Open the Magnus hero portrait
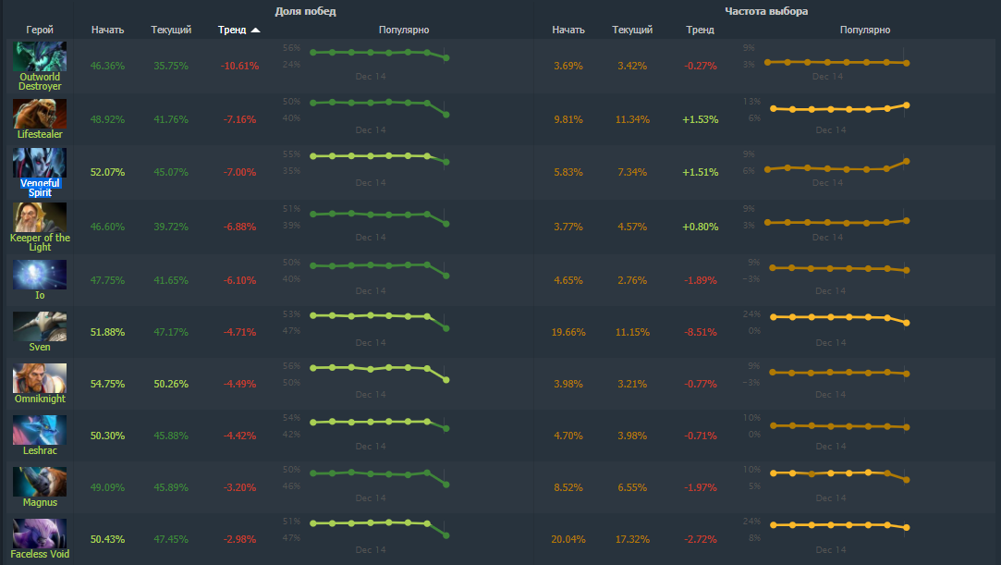This screenshot has width=1001, height=565. [40, 482]
